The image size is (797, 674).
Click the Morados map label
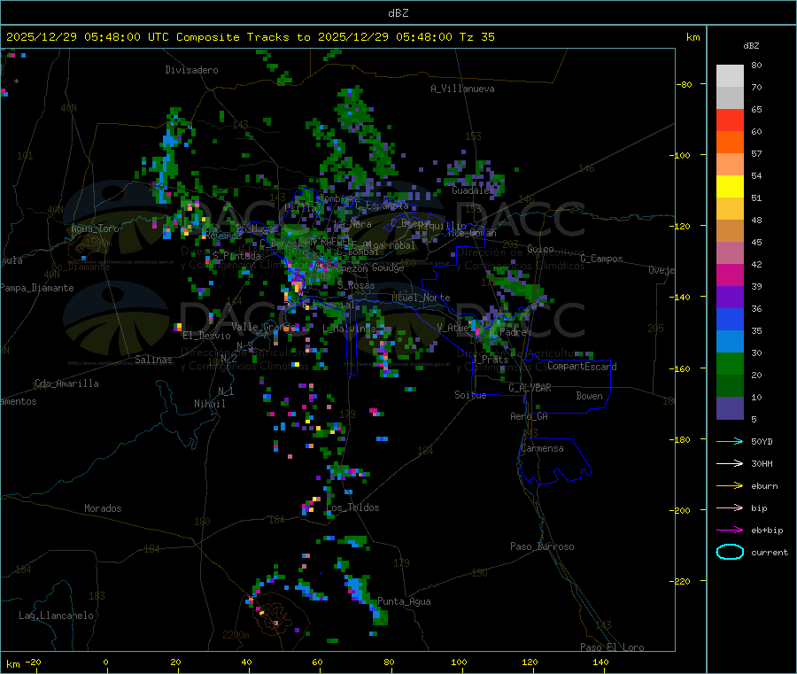(x=103, y=508)
